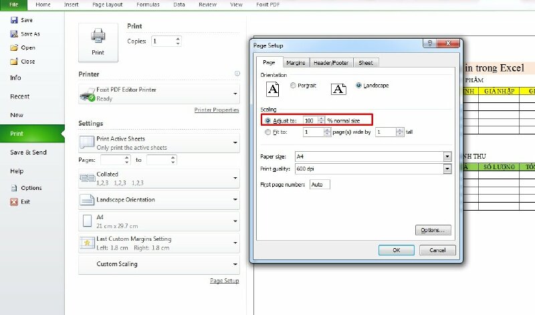
Task: Click the Fit to pages tall field
Action: [386, 132]
